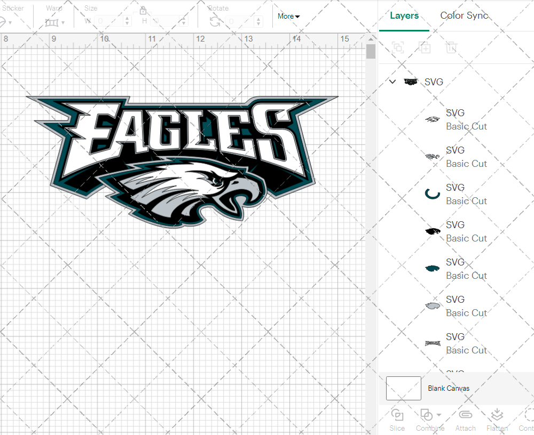Open the More dropdown menu
This screenshot has width=534, height=435.
pos(288,17)
